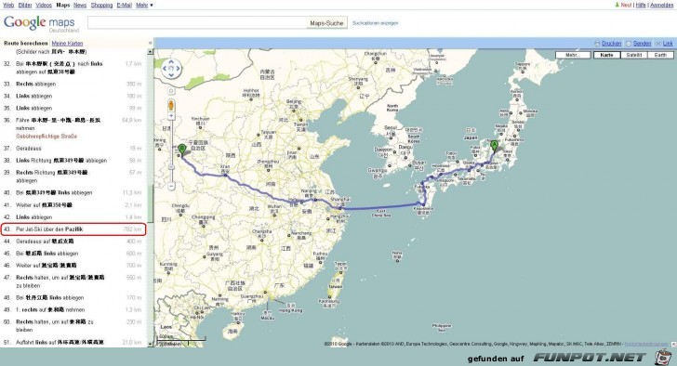Pan the map west with left arrow
The height and width of the screenshot is (366, 677).
click(165, 68)
